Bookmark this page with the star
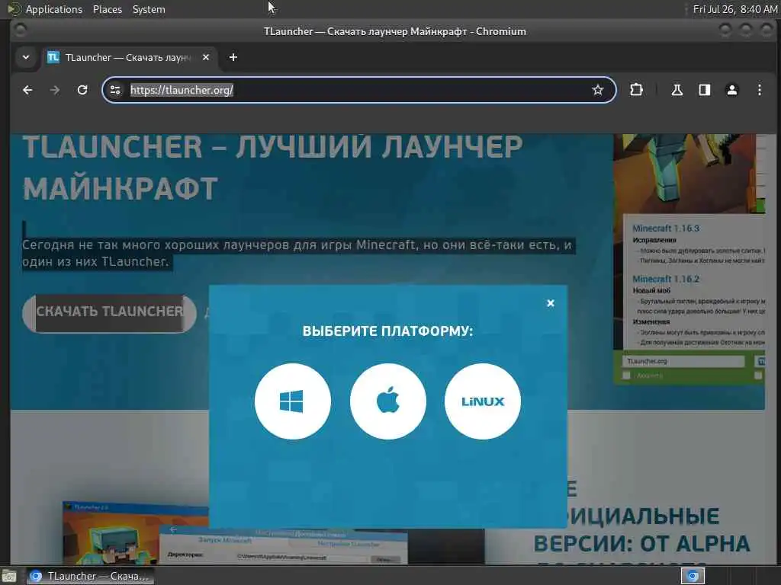 pyautogui.click(x=598, y=90)
